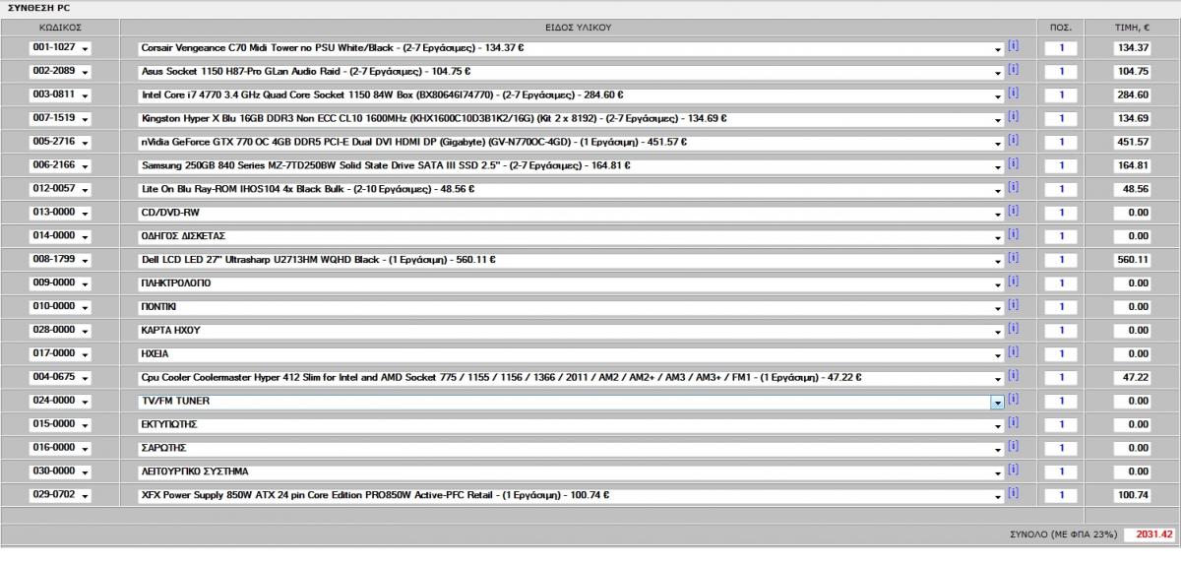The height and width of the screenshot is (565, 1181).
Task: Open info icon for ΕΚΤΥΠΩΤΗΣ row
Action: coord(1014,423)
